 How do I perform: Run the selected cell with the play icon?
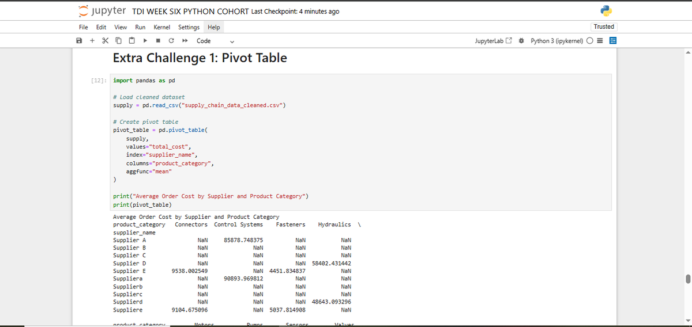tap(145, 41)
